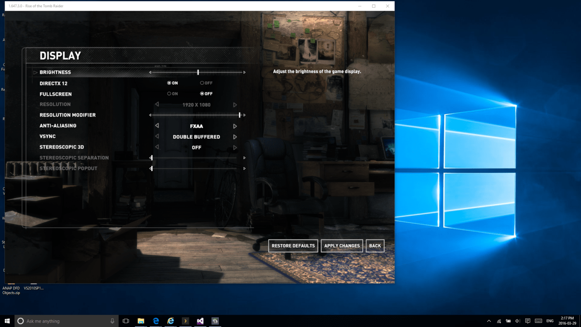This screenshot has height=327, width=581.
Task: Turn DirectX 12 off
Action: click(202, 83)
